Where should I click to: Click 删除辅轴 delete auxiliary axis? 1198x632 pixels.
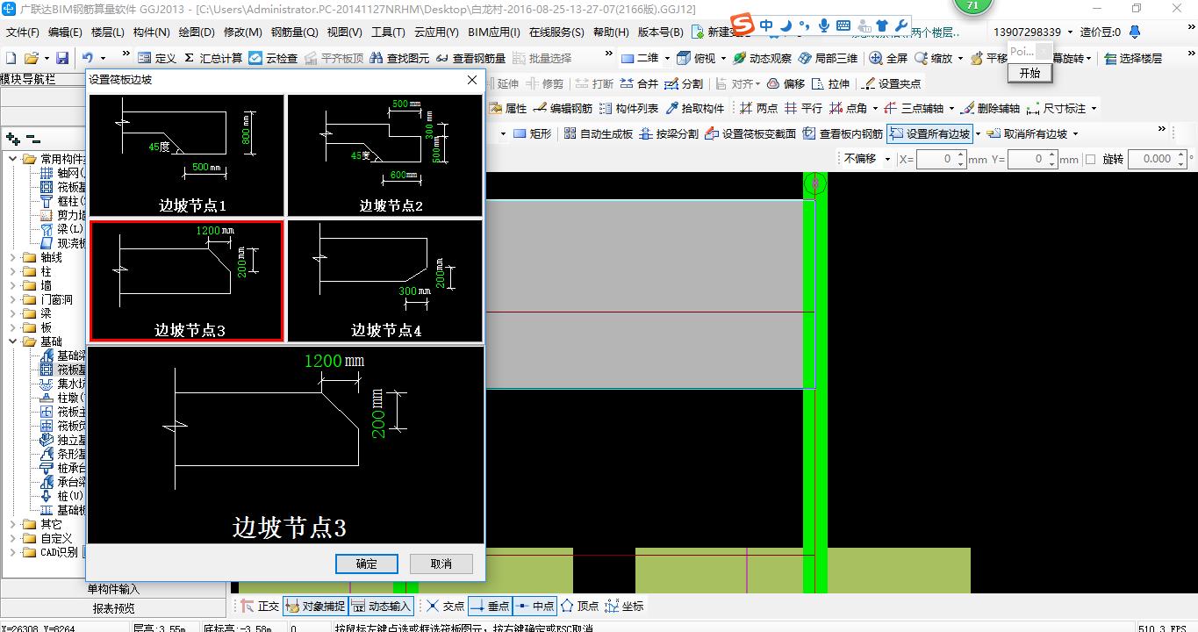[989, 108]
